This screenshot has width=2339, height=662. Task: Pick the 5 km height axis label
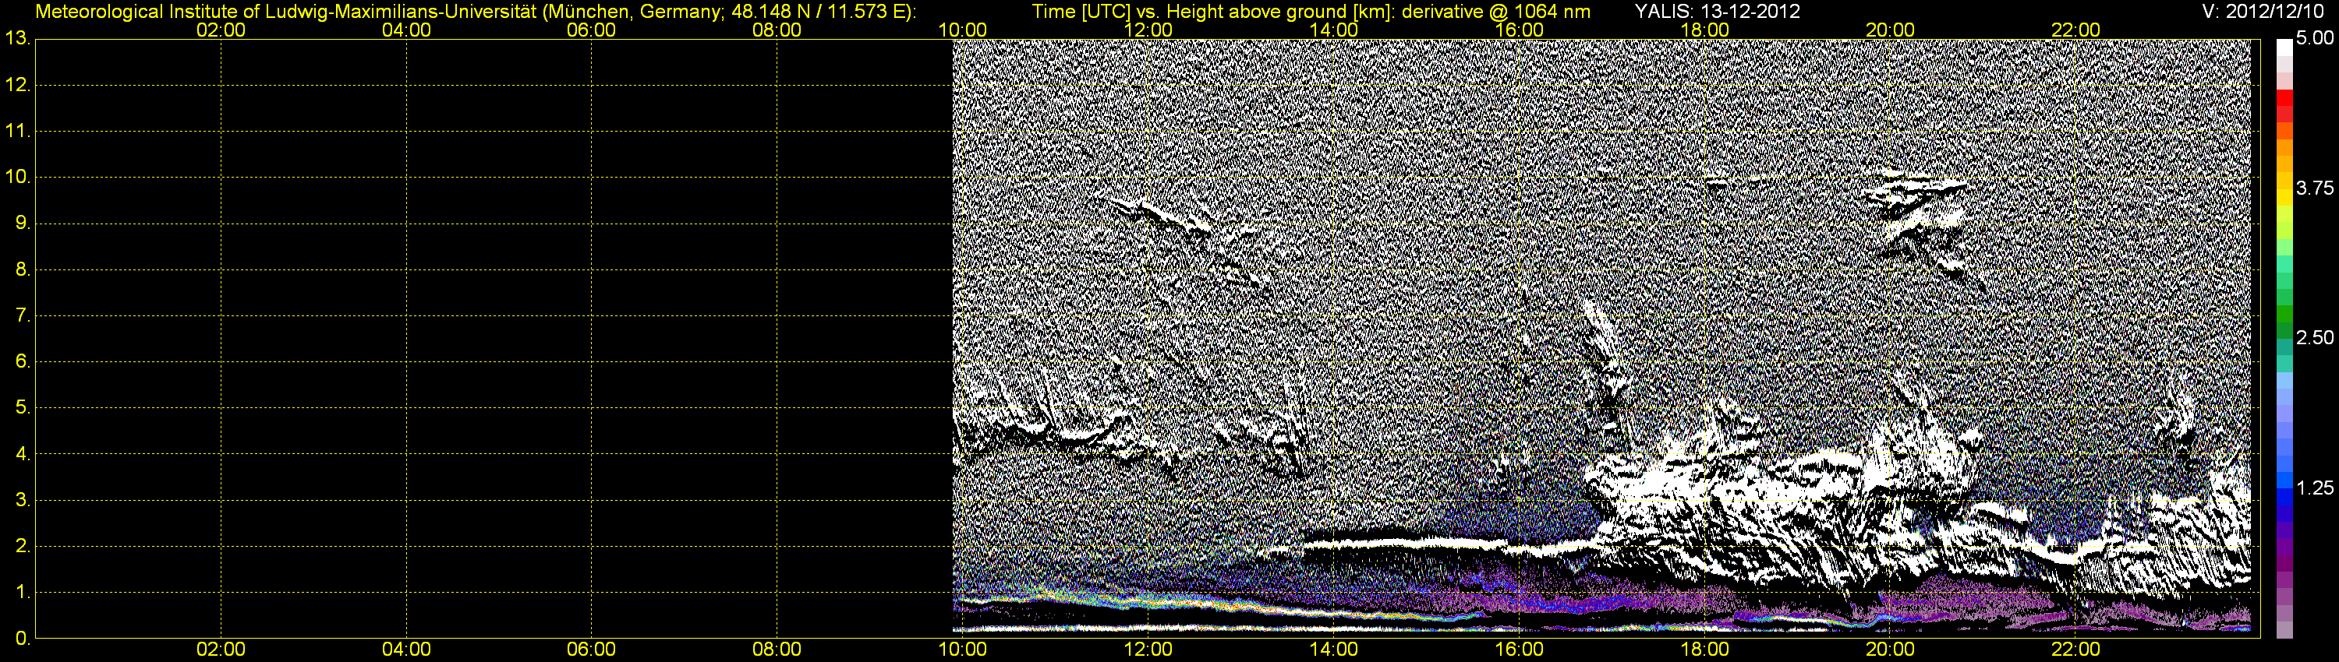pos(22,407)
